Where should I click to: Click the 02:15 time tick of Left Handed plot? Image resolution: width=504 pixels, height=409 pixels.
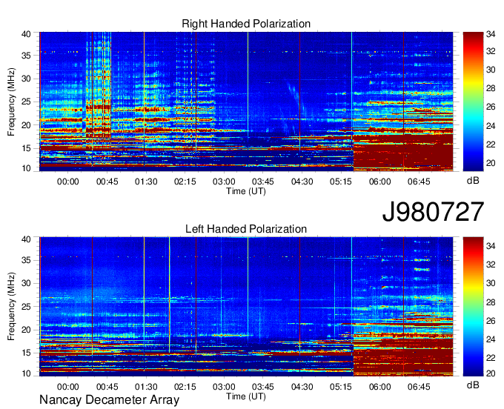185,387
